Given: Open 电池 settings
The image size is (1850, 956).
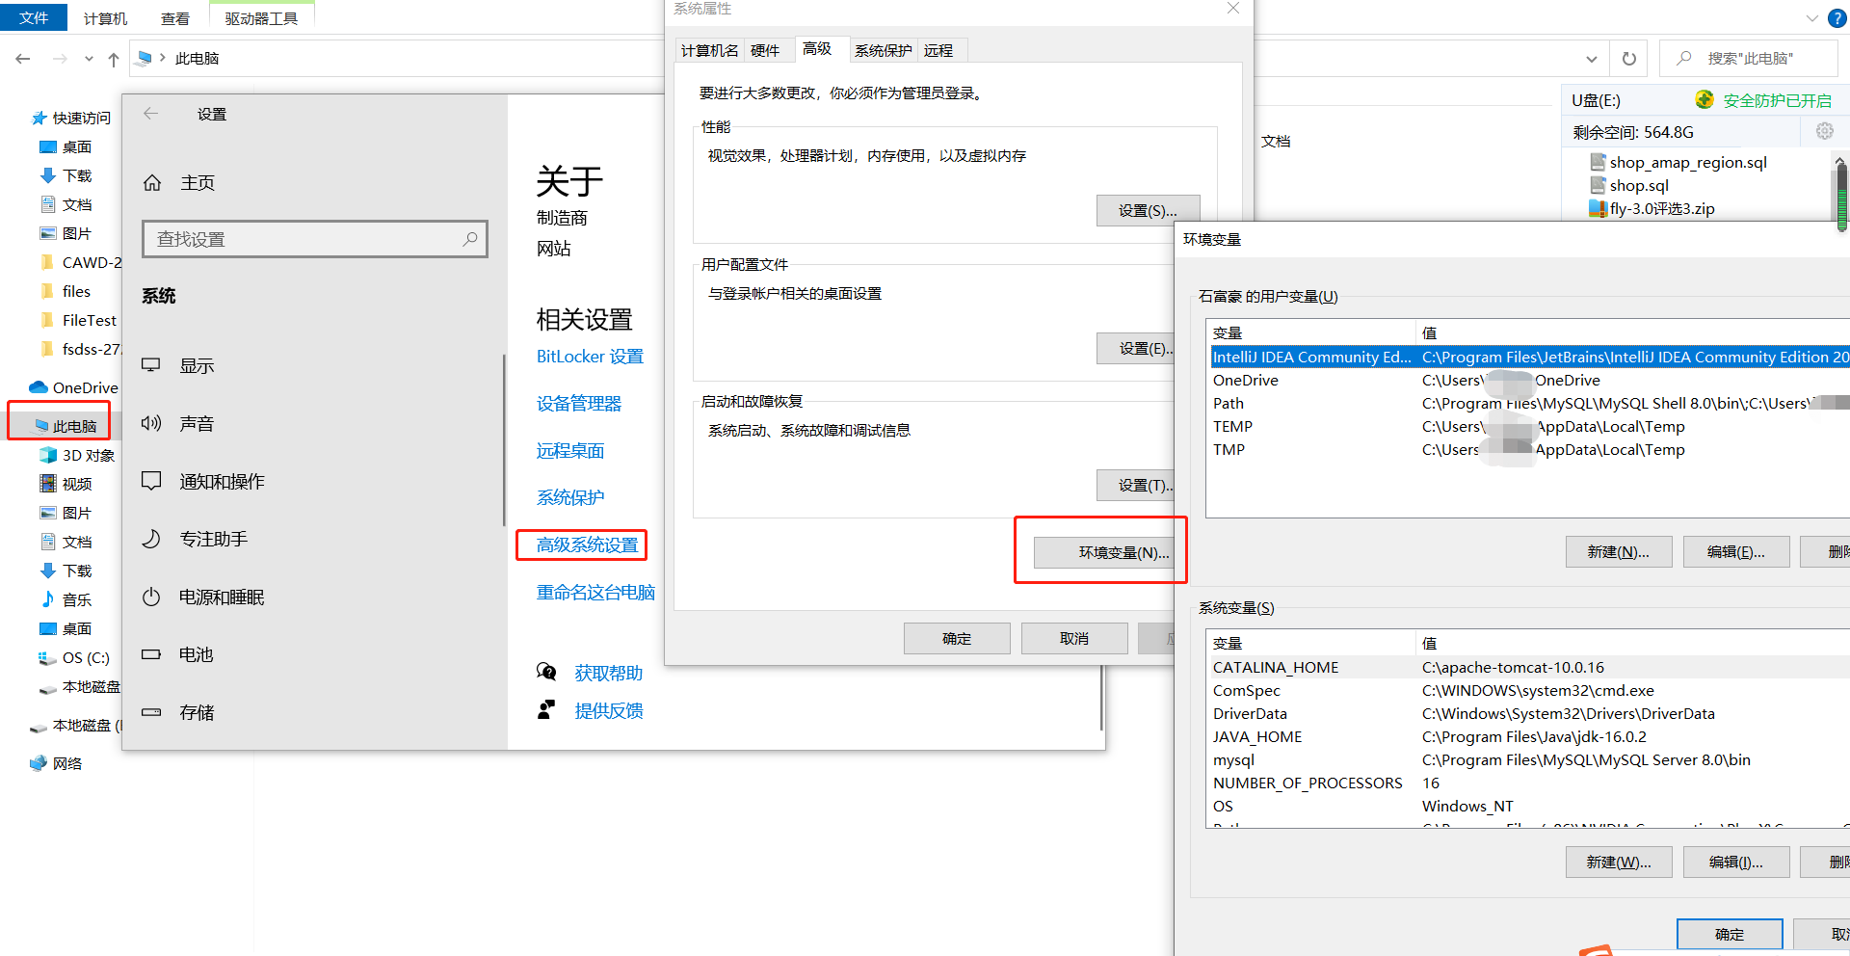Looking at the screenshot, I should pos(196,654).
